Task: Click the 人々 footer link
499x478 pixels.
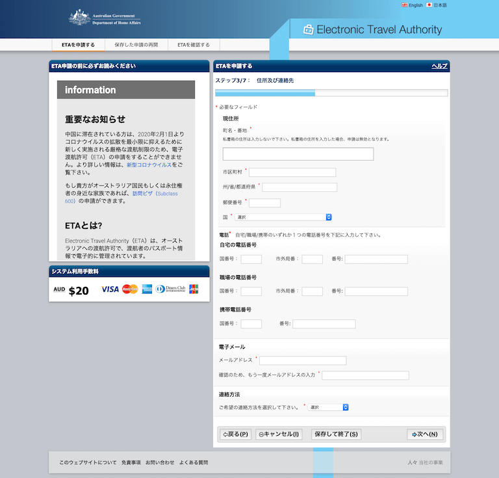Action: tap(412, 462)
